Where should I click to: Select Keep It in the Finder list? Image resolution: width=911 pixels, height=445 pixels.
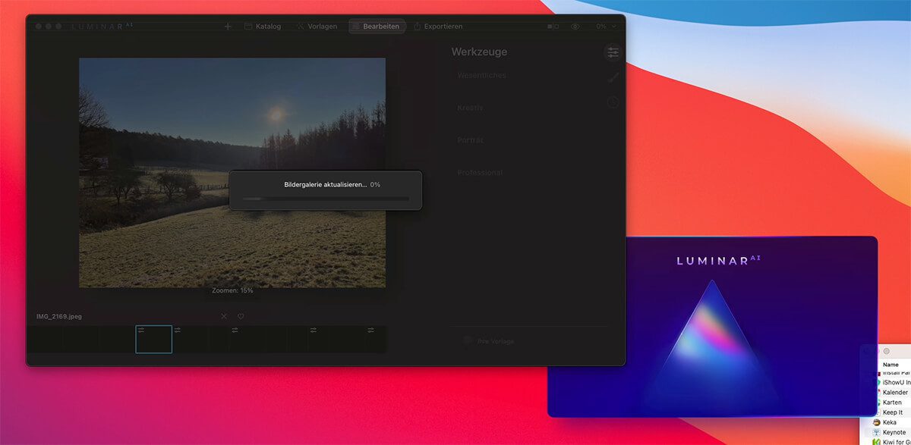pyautogui.click(x=894, y=412)
